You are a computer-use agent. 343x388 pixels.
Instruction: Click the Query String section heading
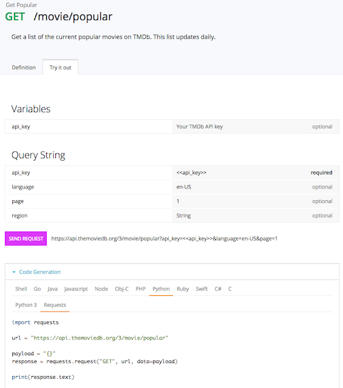[38, 155]
